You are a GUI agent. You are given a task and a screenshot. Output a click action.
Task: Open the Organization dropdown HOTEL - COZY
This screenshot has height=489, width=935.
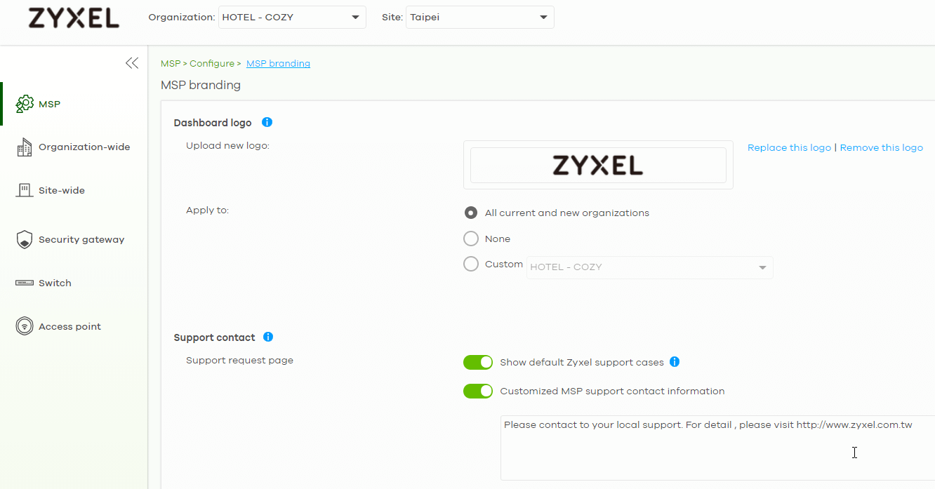(292, 18)
